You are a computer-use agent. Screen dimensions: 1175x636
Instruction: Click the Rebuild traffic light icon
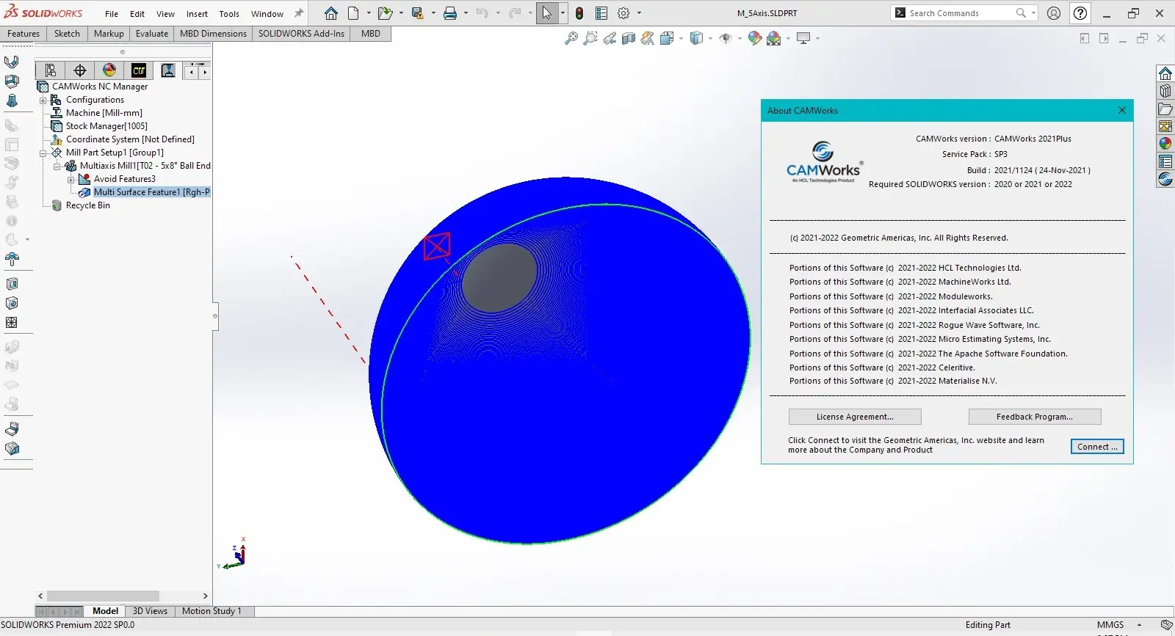tap(579, 13)
